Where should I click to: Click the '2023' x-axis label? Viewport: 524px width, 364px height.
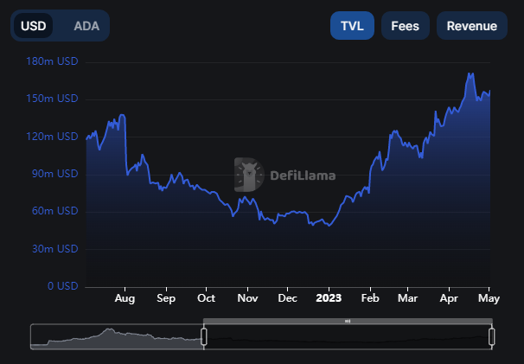pos(329,298)
